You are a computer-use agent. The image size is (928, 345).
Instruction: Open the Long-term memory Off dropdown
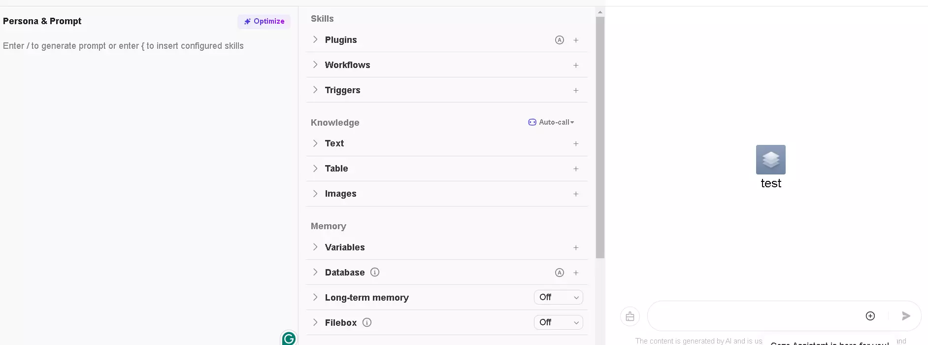559,297
